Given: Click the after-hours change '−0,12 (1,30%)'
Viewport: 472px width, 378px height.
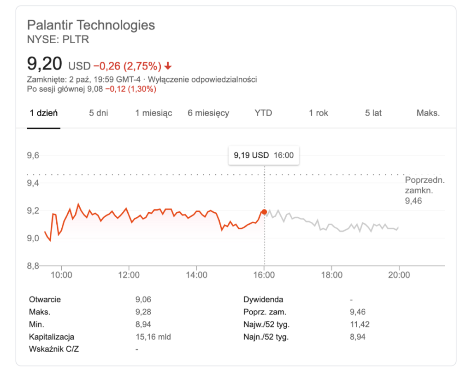Looking at the screenshot, I should (x=130, y=89).
